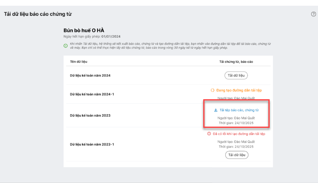This screenshot has height=183, width=318.
Task: Click the Thời gian 24/10/2025 under the download link
Action: pos(236,123)
